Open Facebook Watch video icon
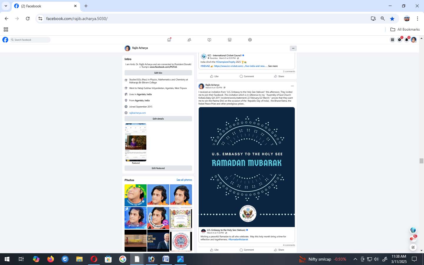Screen dimensions: 424x265 tap(209, 40)
